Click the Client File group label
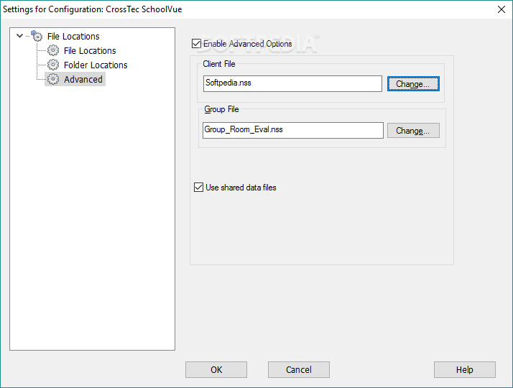This screenshot has width=513, height=388. [x=219, y=64]
